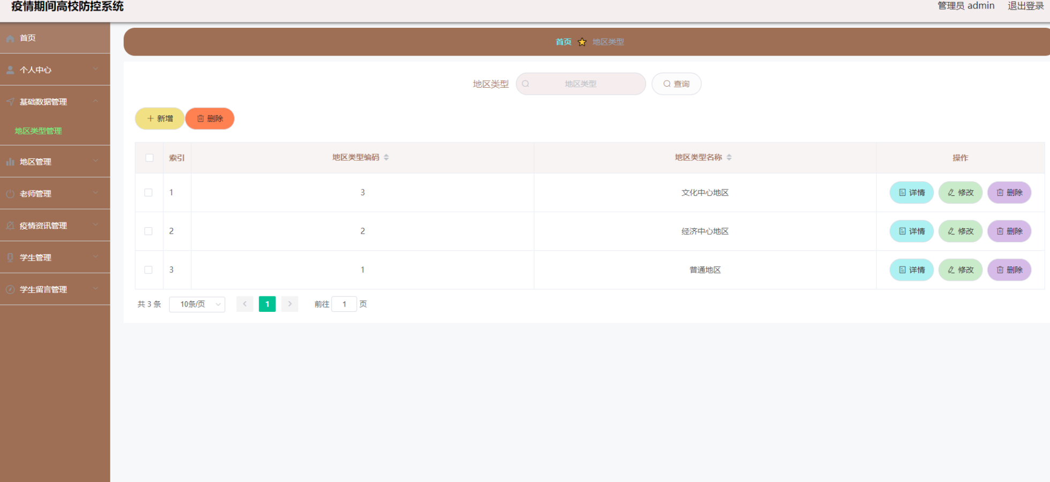Click the paper-plane icon beside 基础数据管理

point(10,102)
